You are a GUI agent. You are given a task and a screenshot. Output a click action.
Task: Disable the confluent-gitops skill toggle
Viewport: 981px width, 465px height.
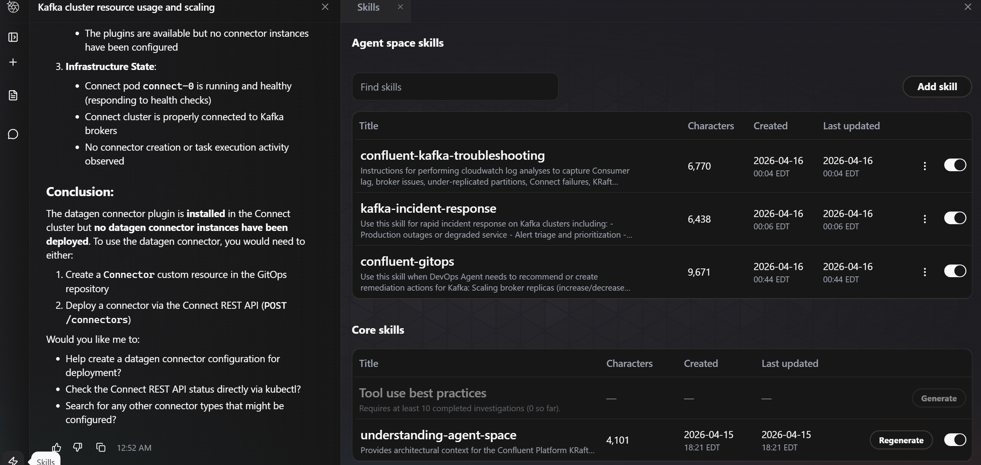point(955,271)
